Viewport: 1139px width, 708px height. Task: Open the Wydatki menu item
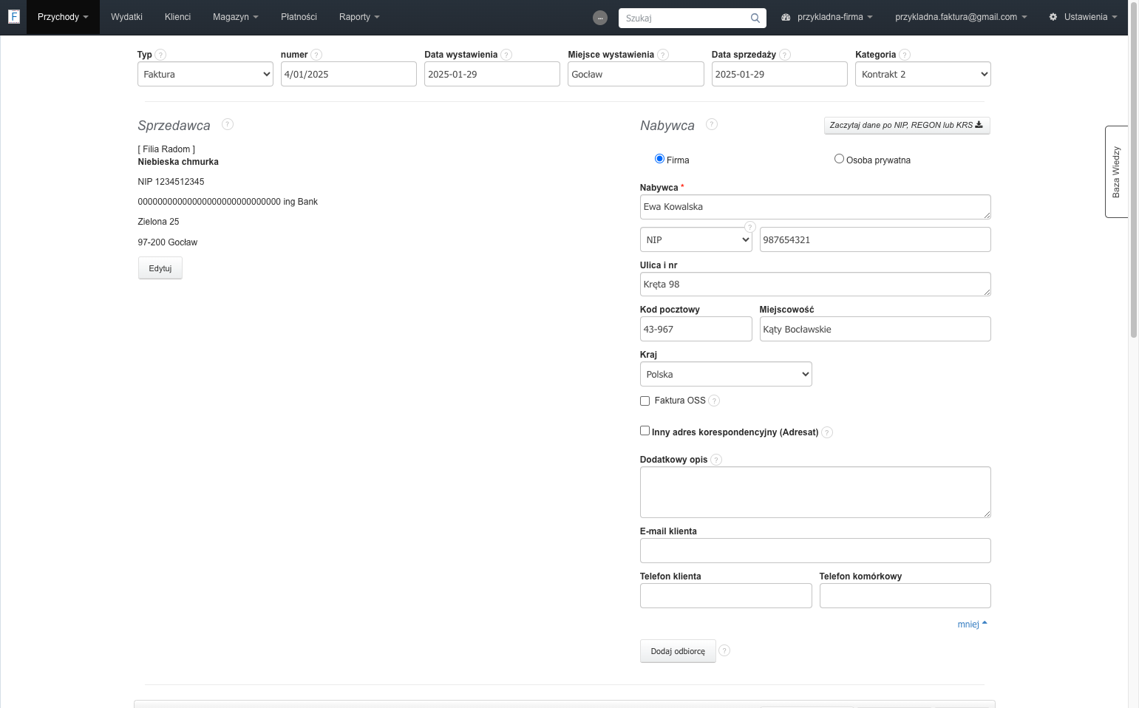click(x=126, y=17)
